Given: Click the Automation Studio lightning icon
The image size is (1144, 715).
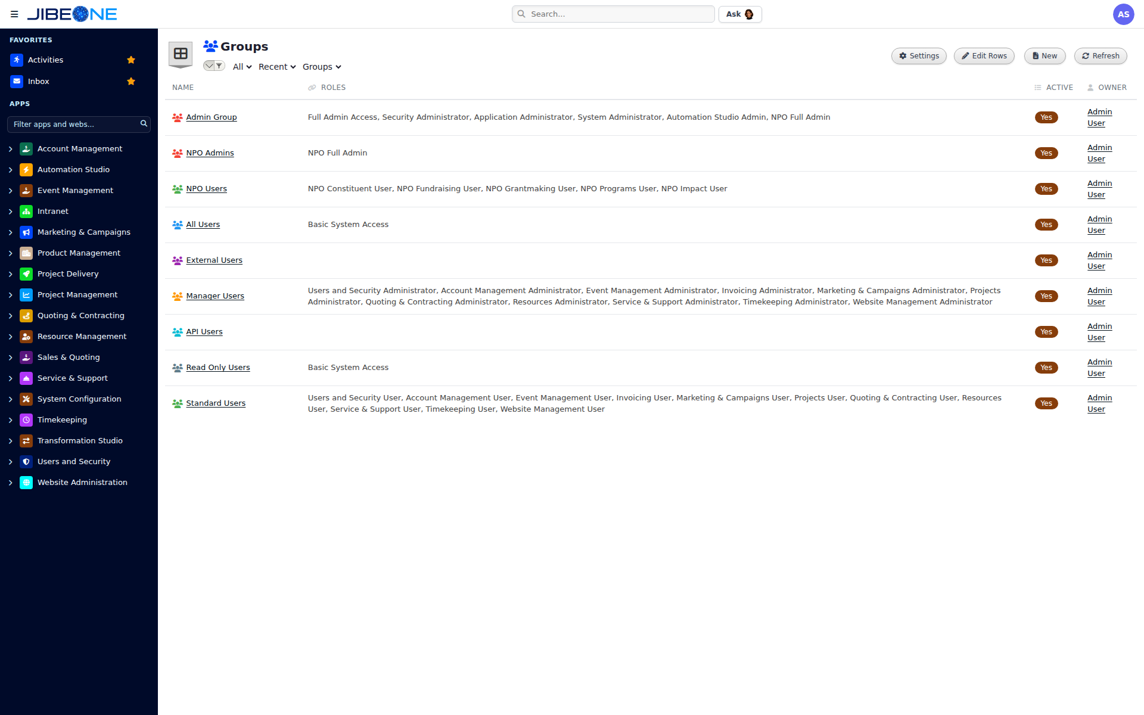Looking at the screenshot, I should pyautogui.click(x=26, y=170).
